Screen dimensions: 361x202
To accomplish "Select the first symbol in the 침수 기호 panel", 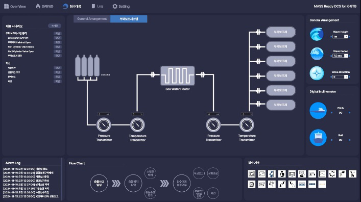I will pos(252,174).
